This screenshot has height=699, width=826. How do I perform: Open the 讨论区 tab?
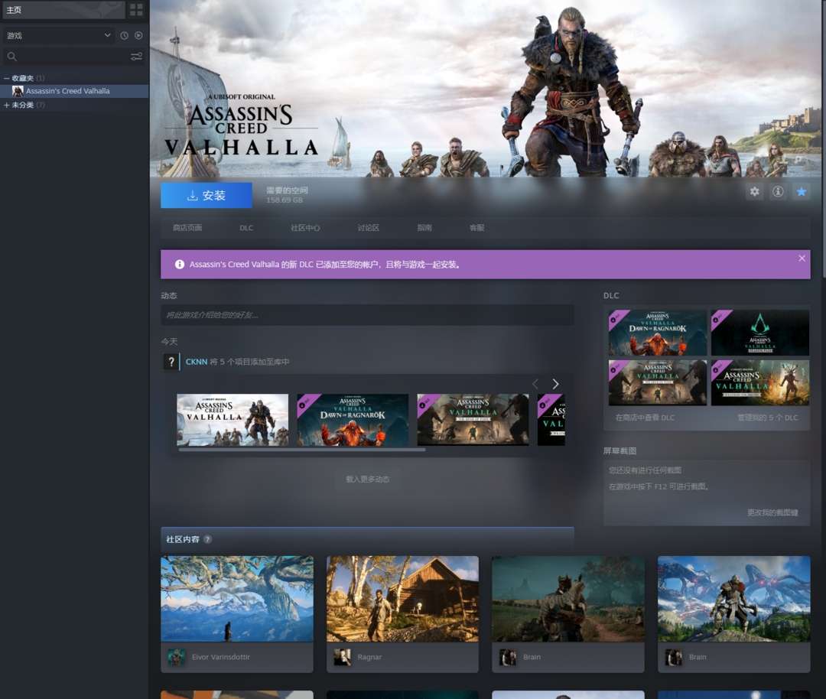click(368, 228)
